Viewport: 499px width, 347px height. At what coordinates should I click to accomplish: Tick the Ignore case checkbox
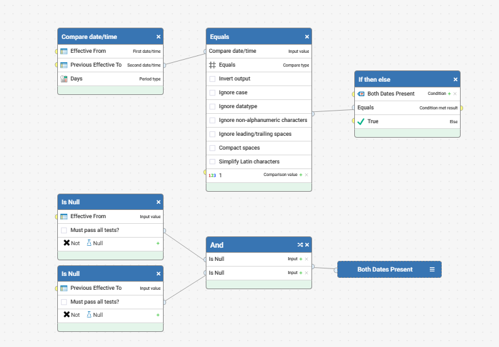212,92
